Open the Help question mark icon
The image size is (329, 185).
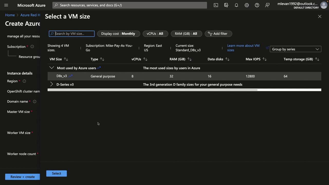coord(257,5)
